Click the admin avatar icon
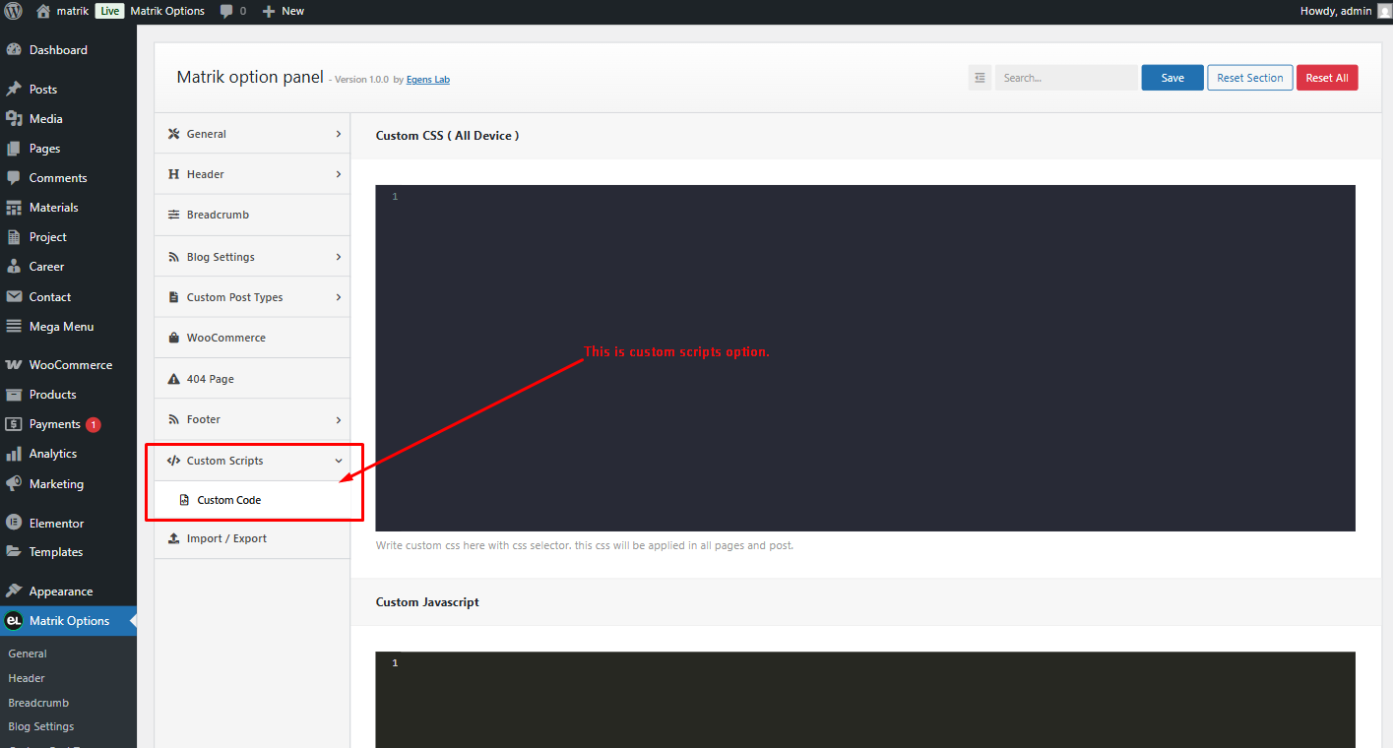Image resolution: width=1393 pixels, height=748 pixels. coord(1384,11)
